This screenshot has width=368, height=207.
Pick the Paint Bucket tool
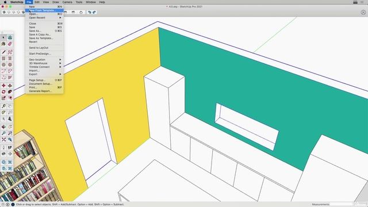pos(3,44)
